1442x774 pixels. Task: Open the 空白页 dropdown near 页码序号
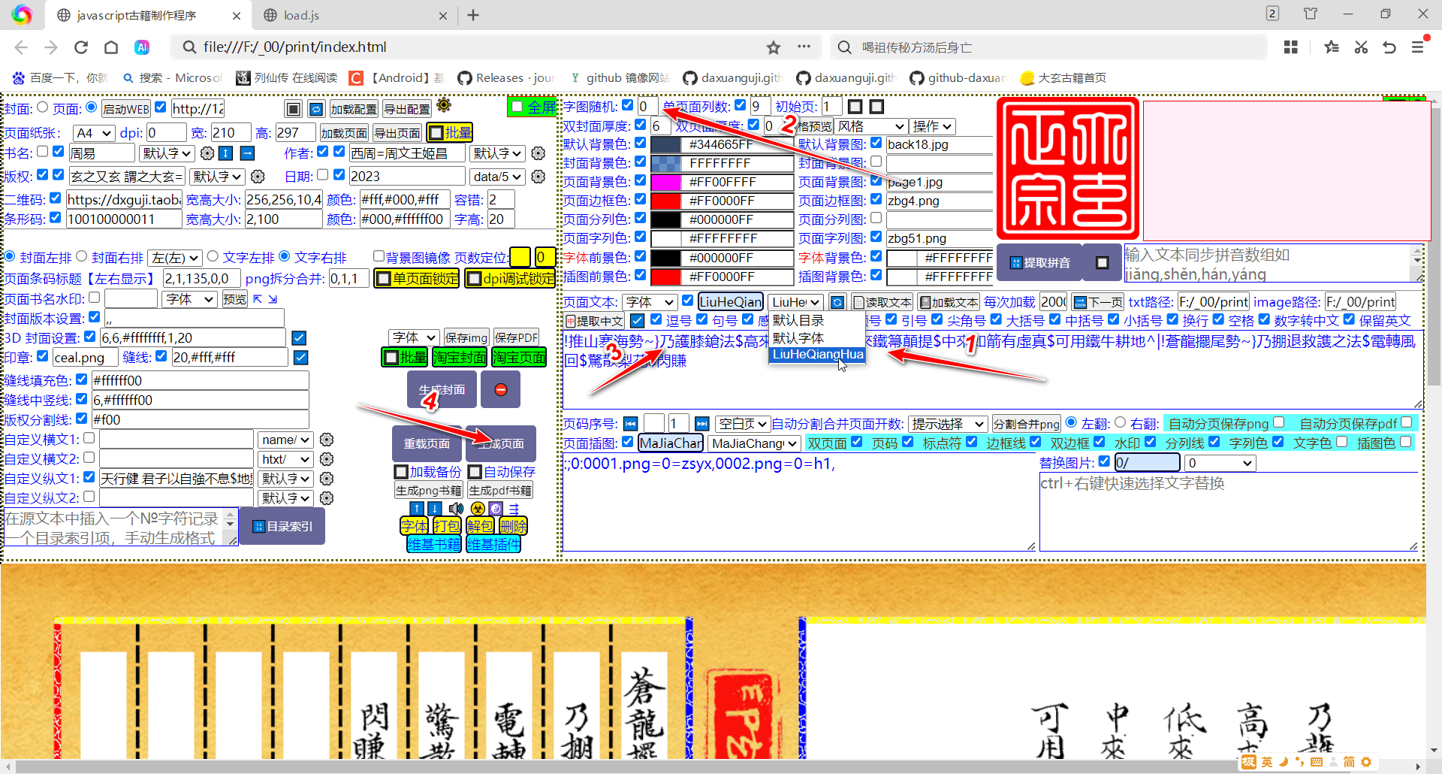coord(742,423)
